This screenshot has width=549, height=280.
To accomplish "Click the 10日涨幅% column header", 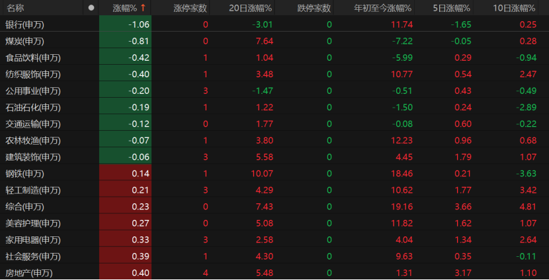I will tap(515, 8).
